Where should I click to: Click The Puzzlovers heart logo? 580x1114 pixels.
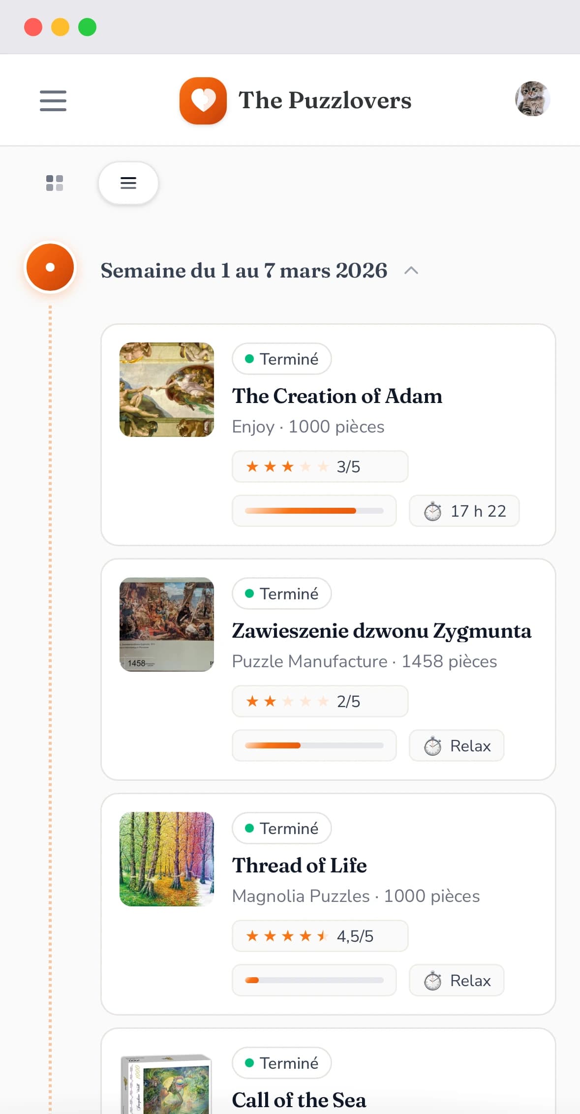coord(203,100)
